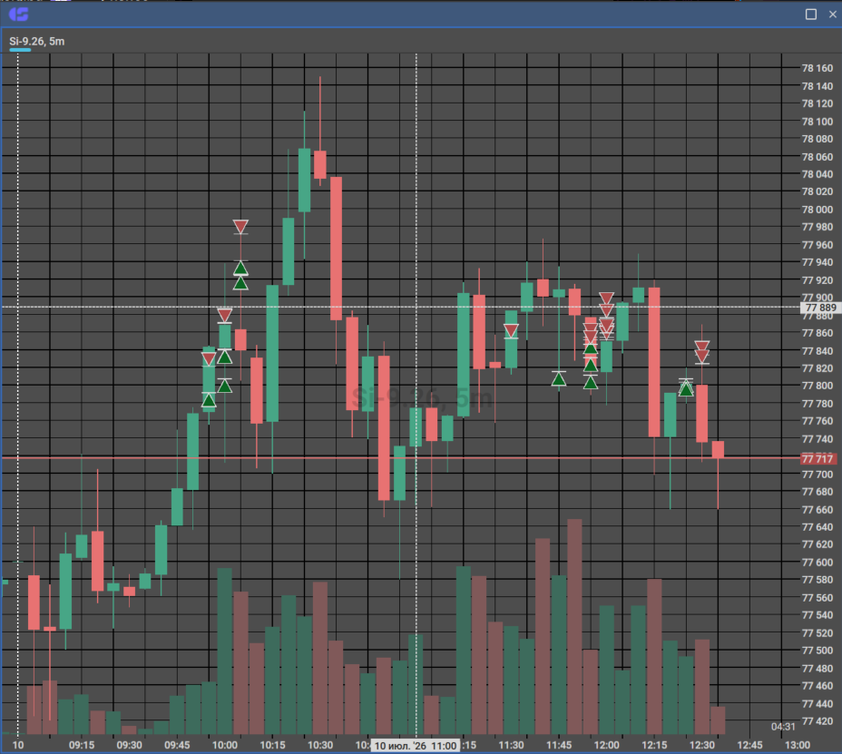Maximize the chart window
842x754 pixels.
(x=811, y=15)
